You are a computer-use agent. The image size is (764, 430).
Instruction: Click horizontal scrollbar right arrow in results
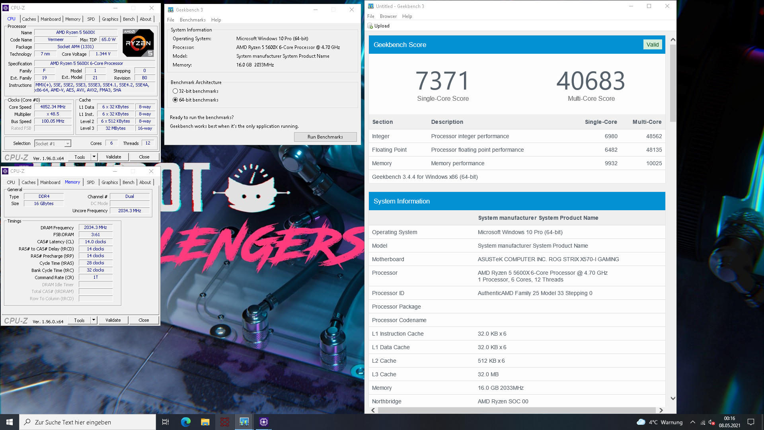(661, 410)
